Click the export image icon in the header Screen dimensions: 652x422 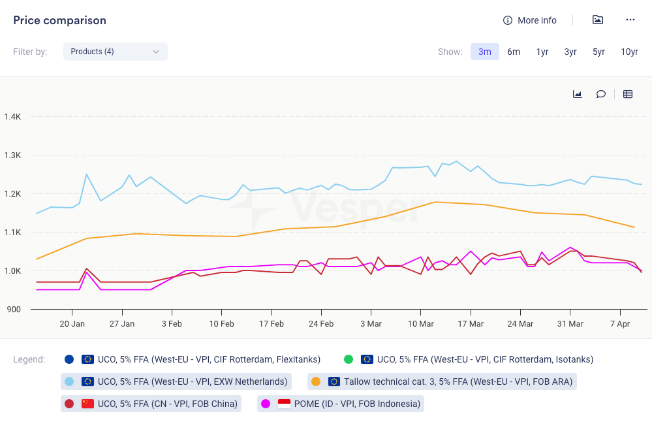coord(597,20)
